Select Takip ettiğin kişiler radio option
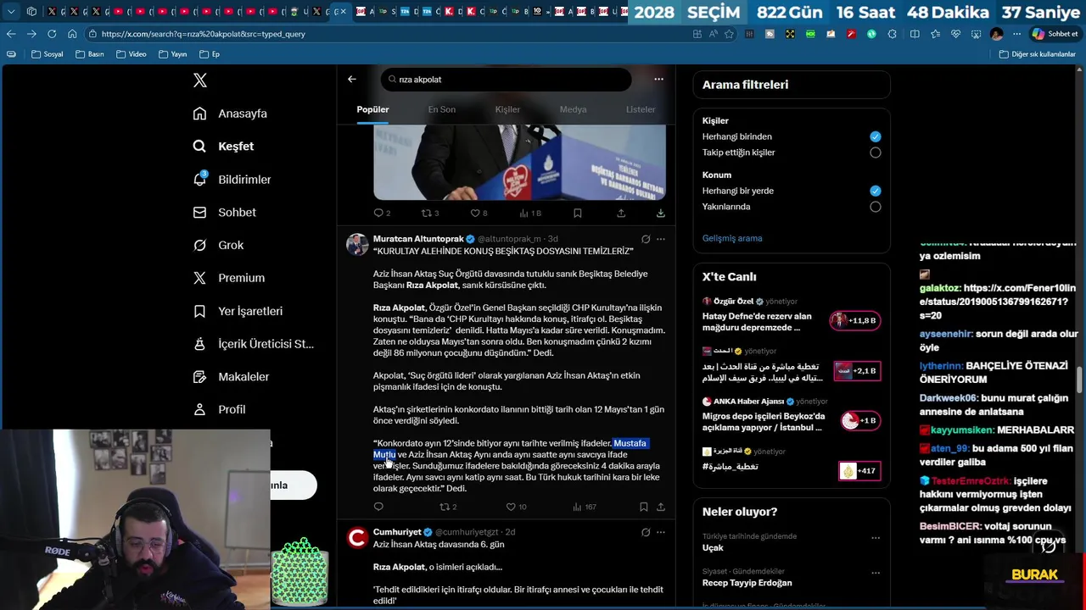The width and height of the screenshot is (1086, 610). coord(875,152)
